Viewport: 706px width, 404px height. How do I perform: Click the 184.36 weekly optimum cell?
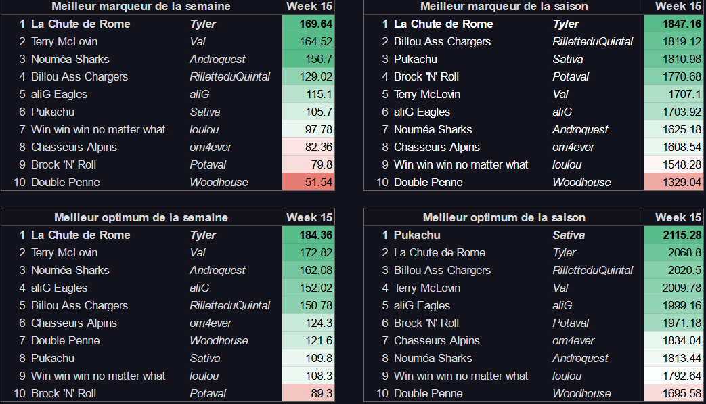[x=308, y=235]
